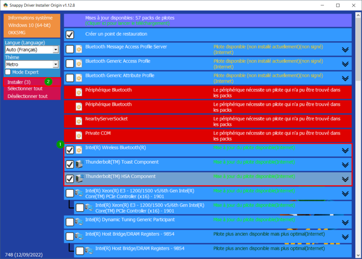Uncheck Créer un point de restauration
This screenshot has width=362, height=259.
point(70,35)
